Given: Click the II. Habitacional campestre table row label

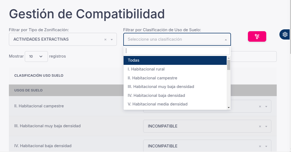Looking at the screenshot, I should click(x=39, y=106).
